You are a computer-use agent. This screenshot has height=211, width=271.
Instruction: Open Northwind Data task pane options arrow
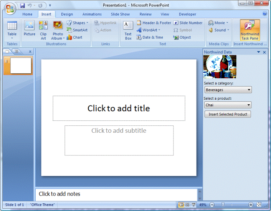259,52
